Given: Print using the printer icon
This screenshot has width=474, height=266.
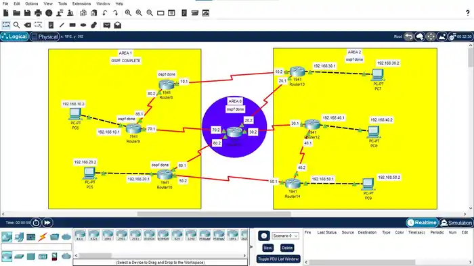Looking at the screenshot, I should coord(38,13).
